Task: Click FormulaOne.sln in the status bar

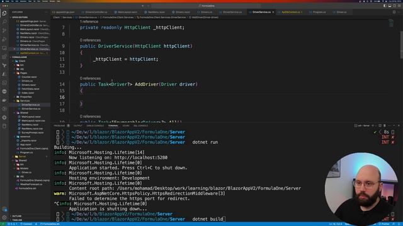Action: (x=51, y=224)
